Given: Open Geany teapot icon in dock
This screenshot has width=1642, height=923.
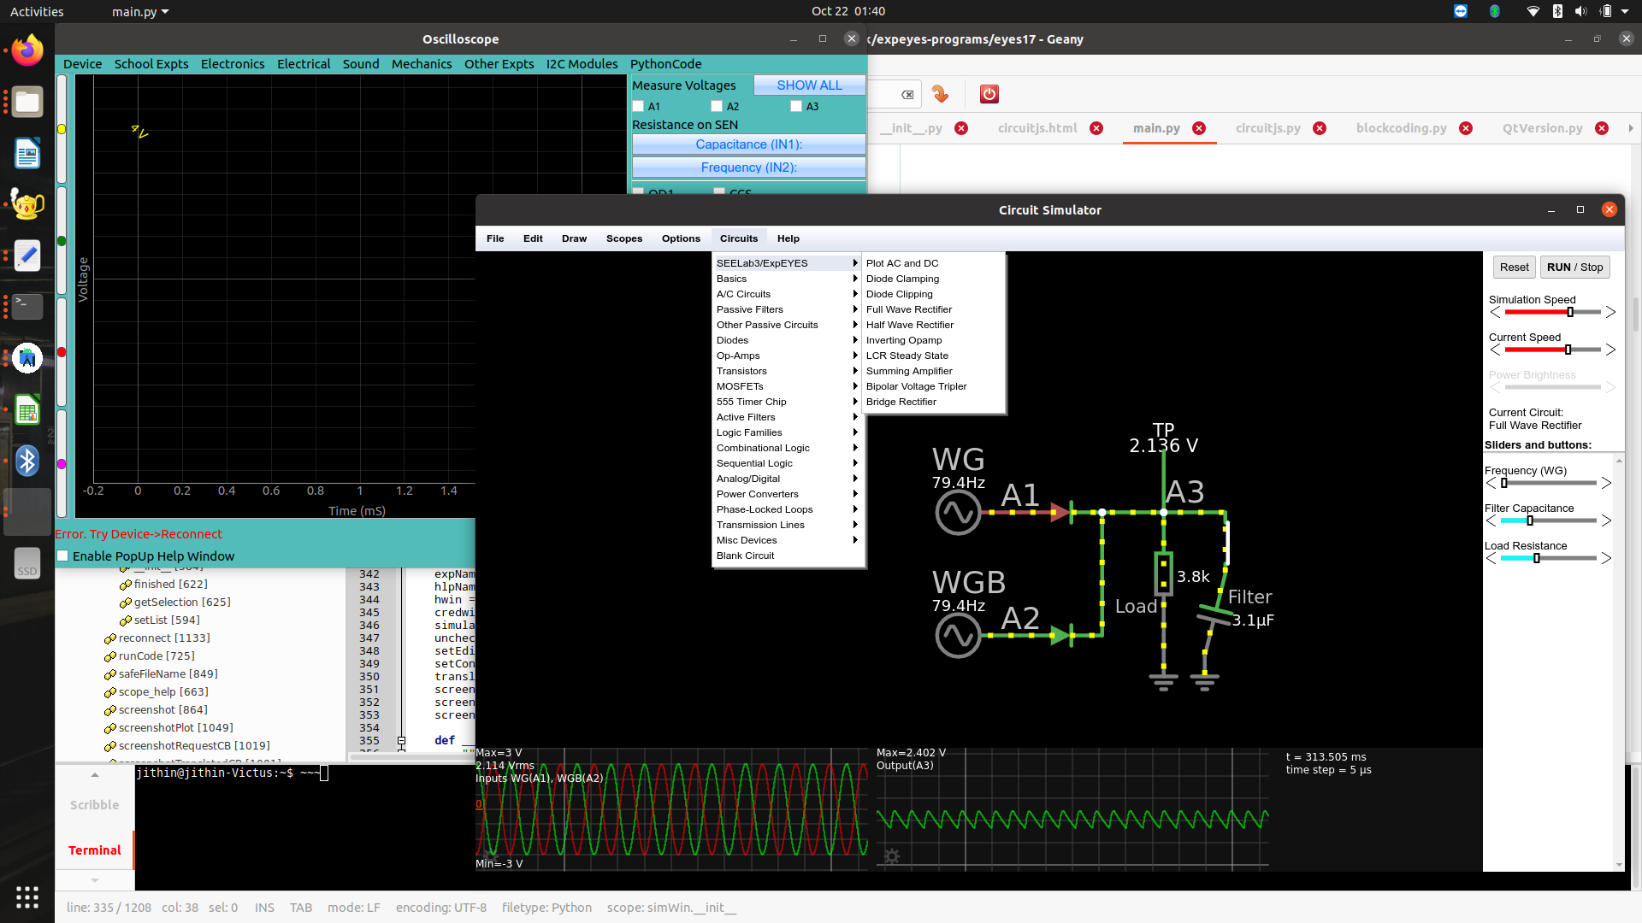Looking at the screenshot, I should (x=27, y=205).
